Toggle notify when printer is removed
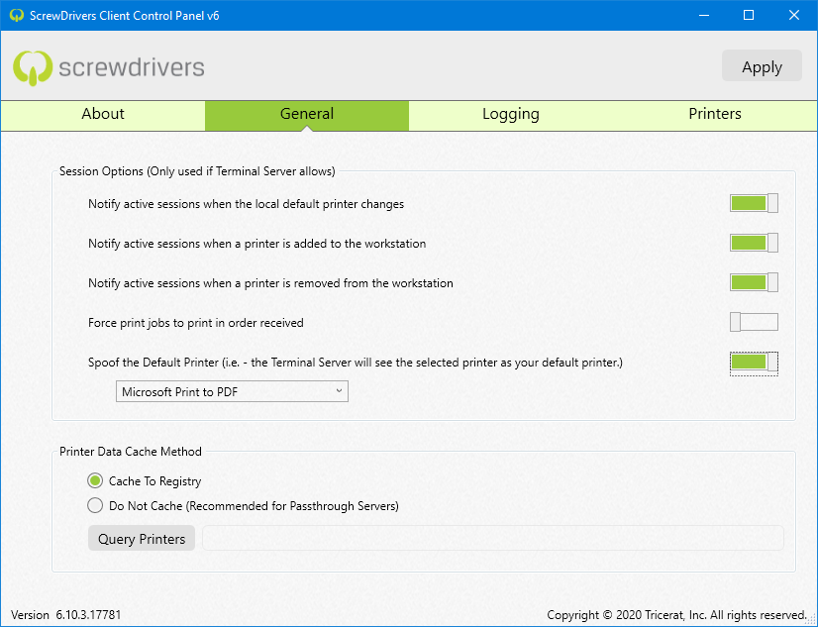Screen dimensions: 818x627 pyautogui.click(x=754, y=282)
